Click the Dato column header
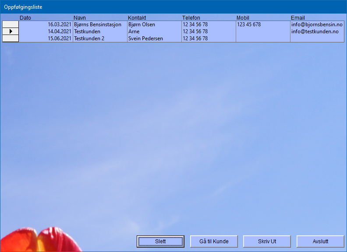Image resolution: width=347 pixels, height=252 pixels. [x=25, y=17]
